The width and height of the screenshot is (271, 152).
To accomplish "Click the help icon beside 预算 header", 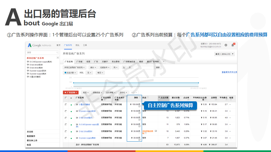I will [139, 97].
